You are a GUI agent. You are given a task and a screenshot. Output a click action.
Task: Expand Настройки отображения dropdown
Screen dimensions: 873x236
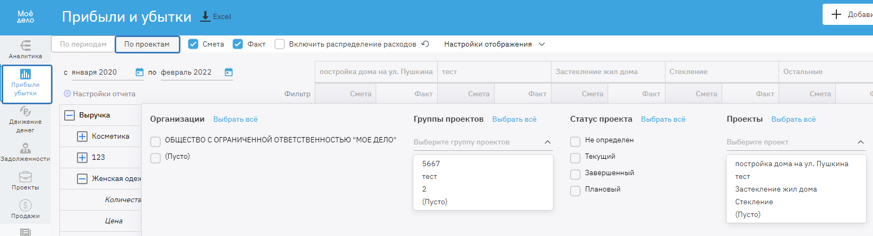(494, 44)
